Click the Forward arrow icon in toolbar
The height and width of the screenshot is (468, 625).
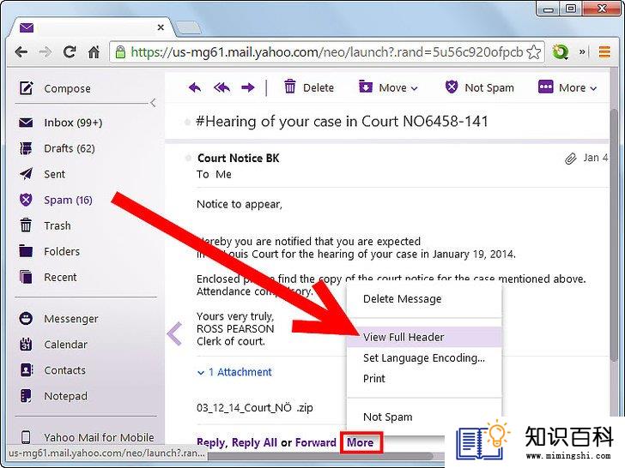[248, 87]
